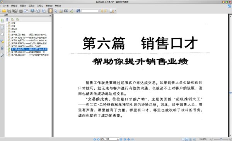This screenshot has height=141, width=232.
Task: Select bookmark 第二篇 in the tree
Action: tap(29, 37)
